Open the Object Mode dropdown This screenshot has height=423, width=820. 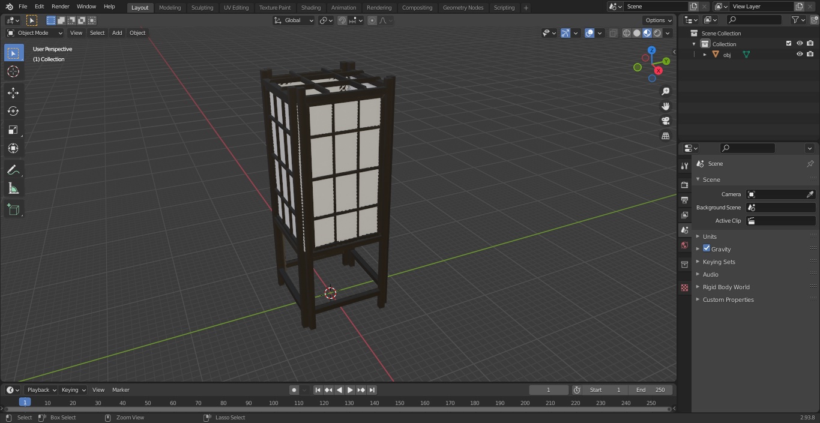(35, 33)
